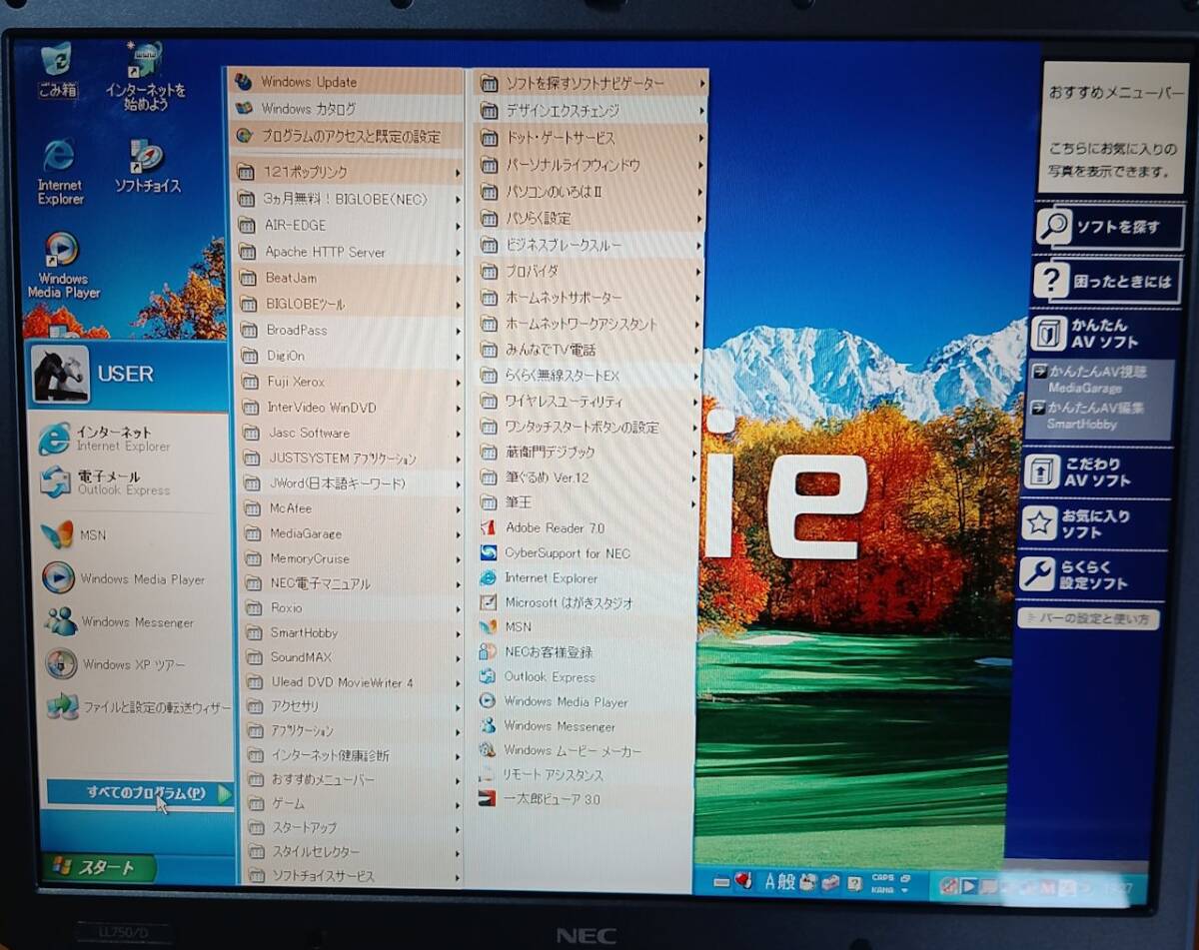This screenshot has width=1199, height=950.
Task: Select パソコンのいろはII in the submenu
Action: coord(590,191)
